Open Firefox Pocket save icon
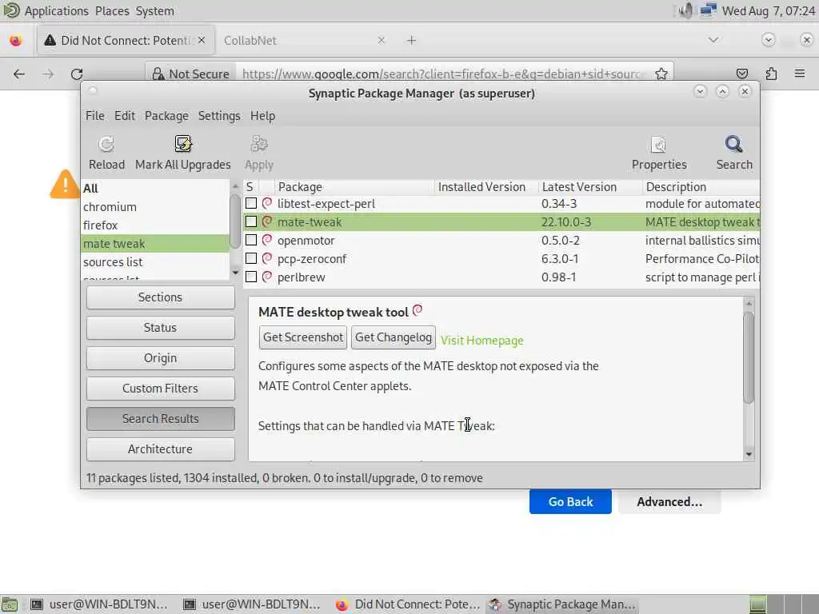Viewport: 819px width, 614px height. coord(741,74)
